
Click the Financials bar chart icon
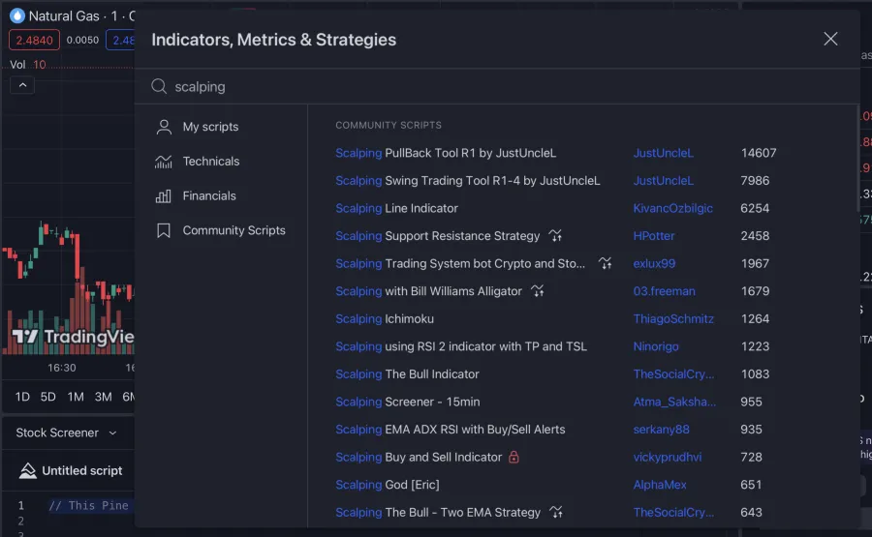coord(164,196)
